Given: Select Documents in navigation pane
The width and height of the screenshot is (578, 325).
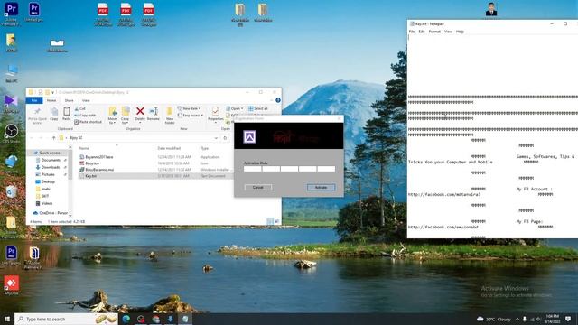Looking at the screenshot, I should [x=51, y=160].
